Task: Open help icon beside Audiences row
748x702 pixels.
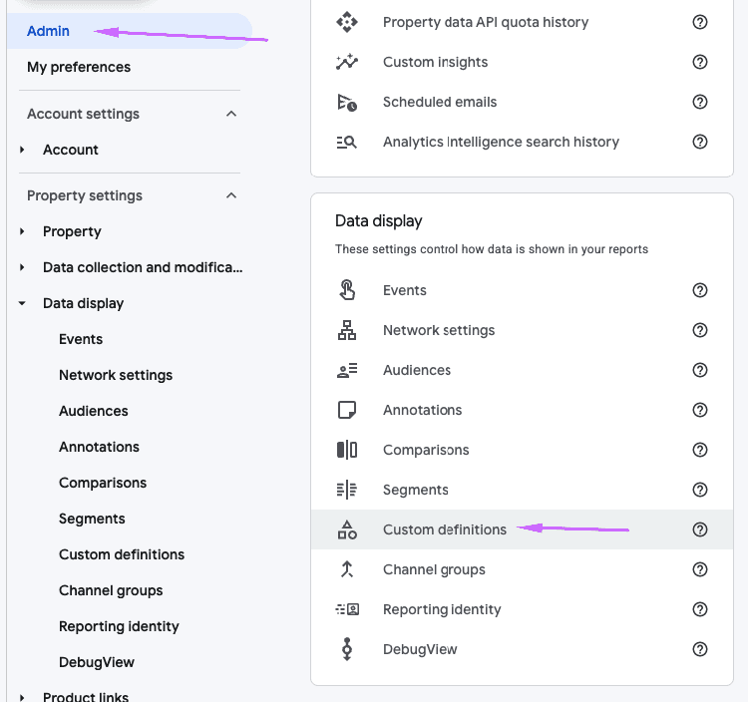Action: click(700, 370)
